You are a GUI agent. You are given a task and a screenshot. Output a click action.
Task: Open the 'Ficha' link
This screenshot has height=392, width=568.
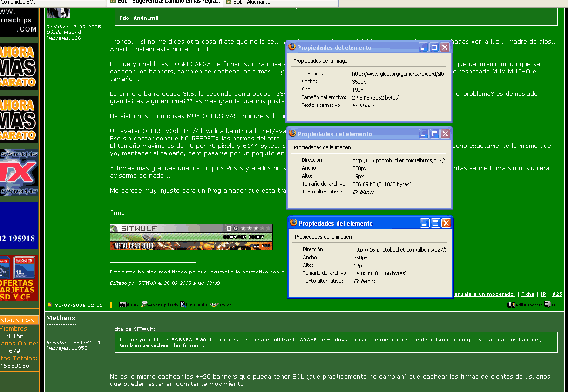[x=527, y=294]
